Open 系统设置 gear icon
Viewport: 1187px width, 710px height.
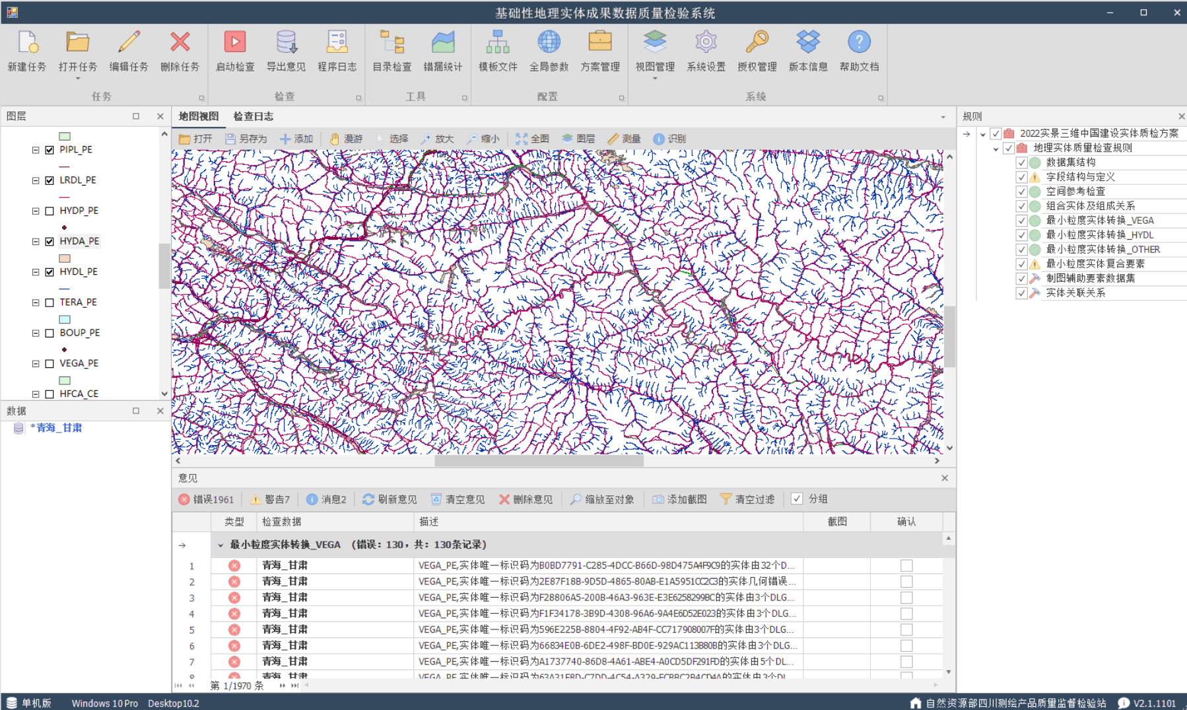point(706,42)
